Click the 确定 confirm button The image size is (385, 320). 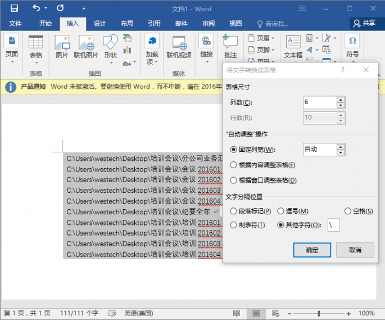point(312,250)
